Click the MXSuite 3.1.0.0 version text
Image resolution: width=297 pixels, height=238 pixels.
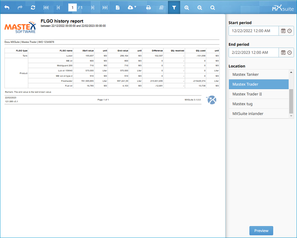pyautogui.click(x=193, y=100)
